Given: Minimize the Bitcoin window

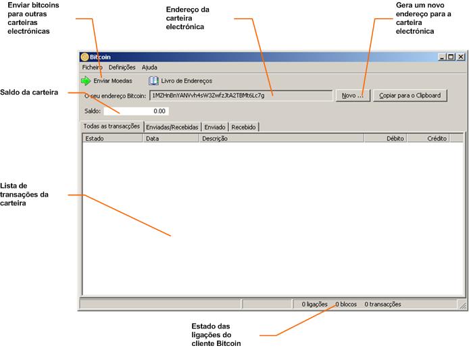Looking at the screenshot, I should [443, 57].
